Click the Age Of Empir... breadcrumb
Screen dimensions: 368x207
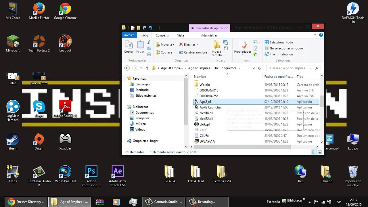point(172,68)
